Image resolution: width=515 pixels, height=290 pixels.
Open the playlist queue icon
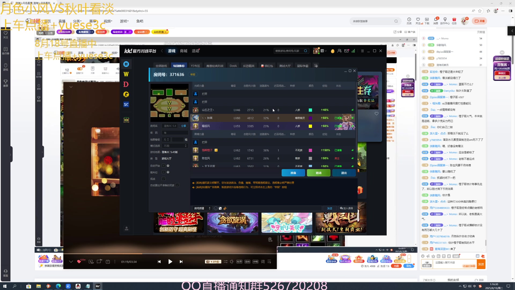point(269,262)
